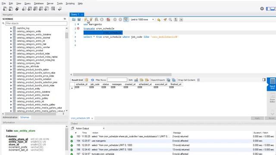This screenshot has width=276, height=155.
Task: Open the Query menu
Action: pos(28,3)
